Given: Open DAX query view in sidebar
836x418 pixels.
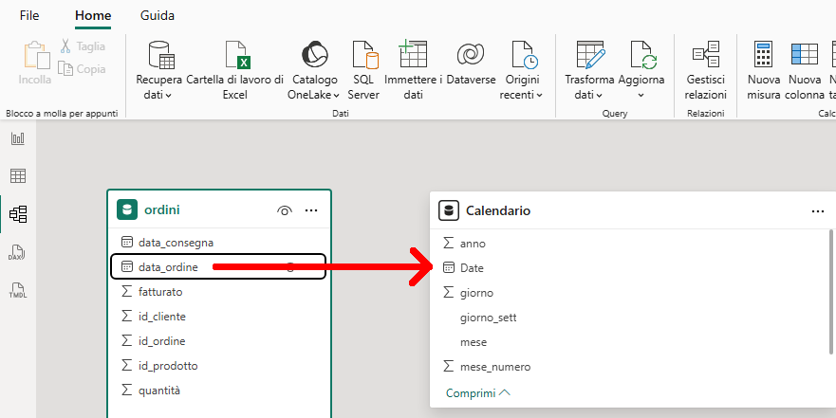Looking at the screenshot, I should tap(17, 252).
